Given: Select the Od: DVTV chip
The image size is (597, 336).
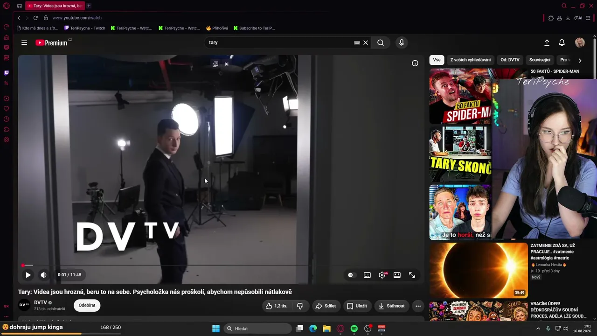Looking at the screenshot, I should (510, 60).
